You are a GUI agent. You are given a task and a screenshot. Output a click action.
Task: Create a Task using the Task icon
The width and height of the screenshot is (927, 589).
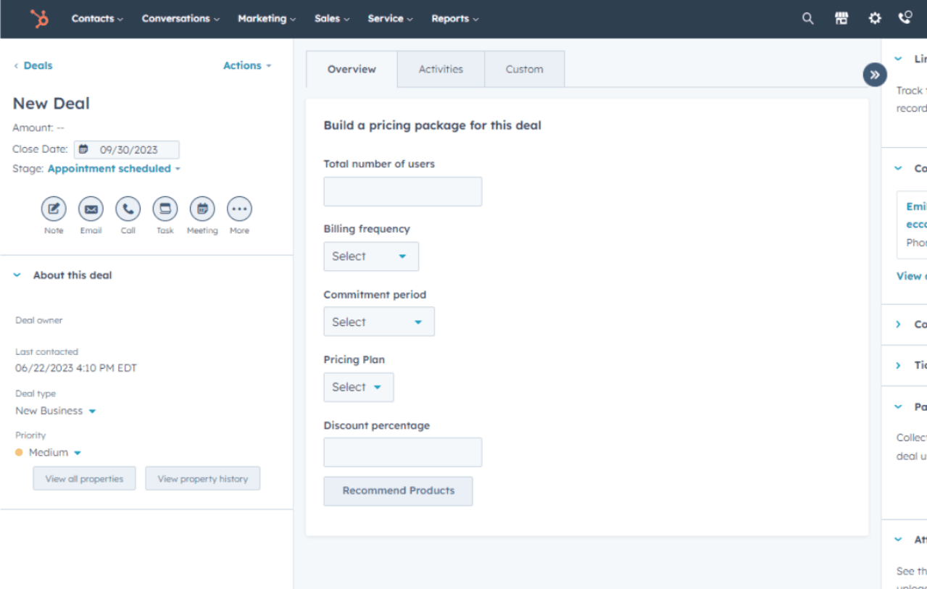tap(165, 209)
